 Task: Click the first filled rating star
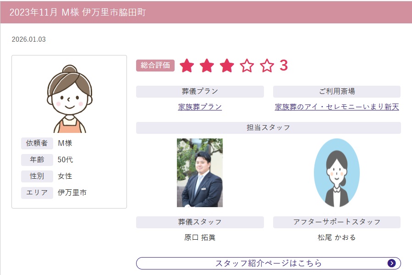(187, 66)
